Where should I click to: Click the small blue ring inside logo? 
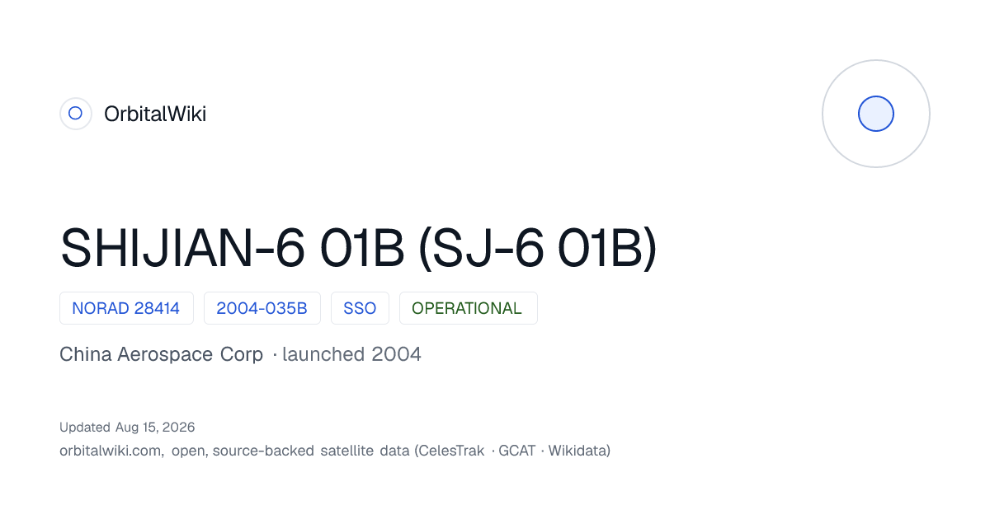coord(75,114)
